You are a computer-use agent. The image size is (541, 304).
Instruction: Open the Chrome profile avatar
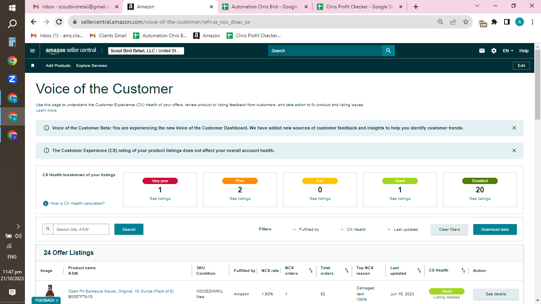tap(520, 22)
